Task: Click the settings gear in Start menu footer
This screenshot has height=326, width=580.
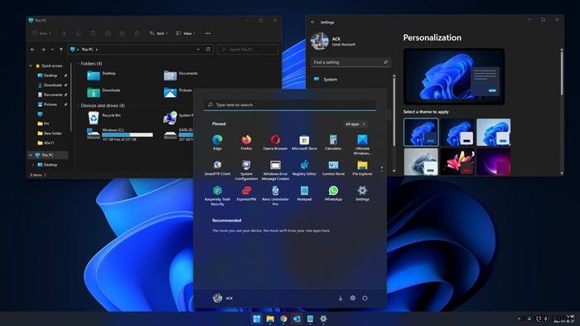Action: click(352, 298)
